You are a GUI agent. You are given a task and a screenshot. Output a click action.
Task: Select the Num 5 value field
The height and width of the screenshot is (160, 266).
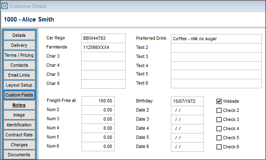tap(98, 138)
